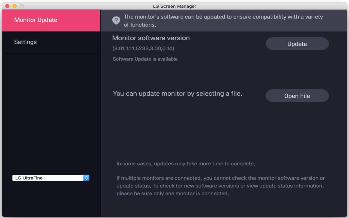Click the LG Screen Manager window title
This screenshot has height=218, width=349.
174,6
